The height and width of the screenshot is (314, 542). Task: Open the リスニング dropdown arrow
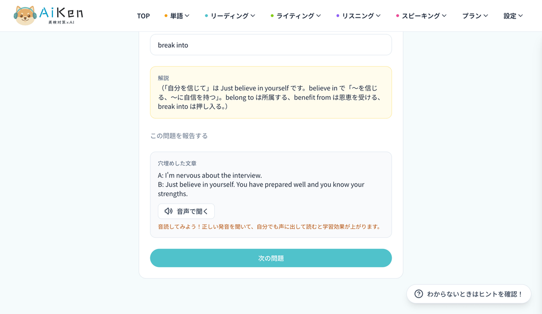378,16
